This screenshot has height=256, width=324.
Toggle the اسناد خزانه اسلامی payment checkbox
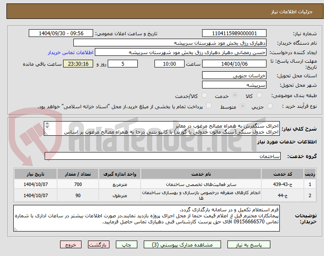[209, 106]
